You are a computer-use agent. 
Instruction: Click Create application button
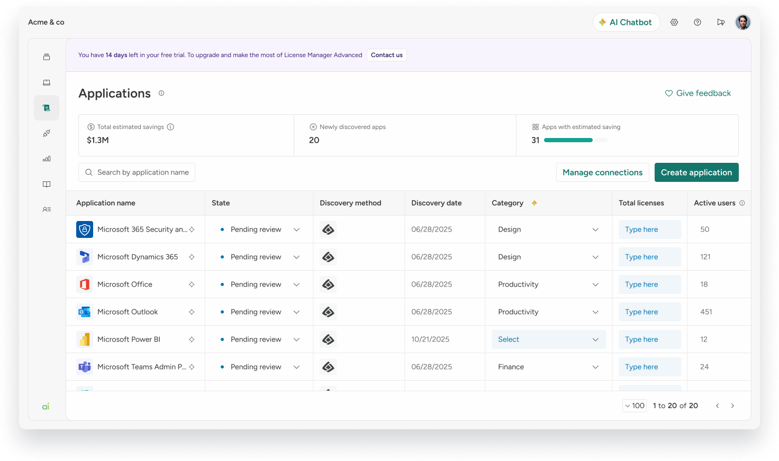click(696, 172)
